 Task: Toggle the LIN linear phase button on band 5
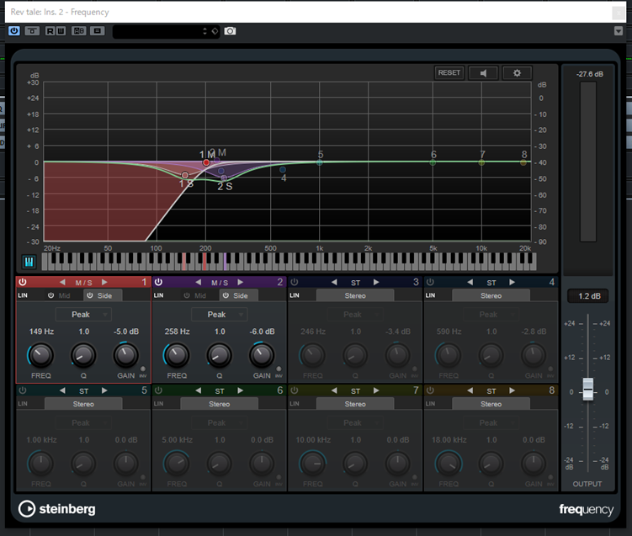point(24,404)
